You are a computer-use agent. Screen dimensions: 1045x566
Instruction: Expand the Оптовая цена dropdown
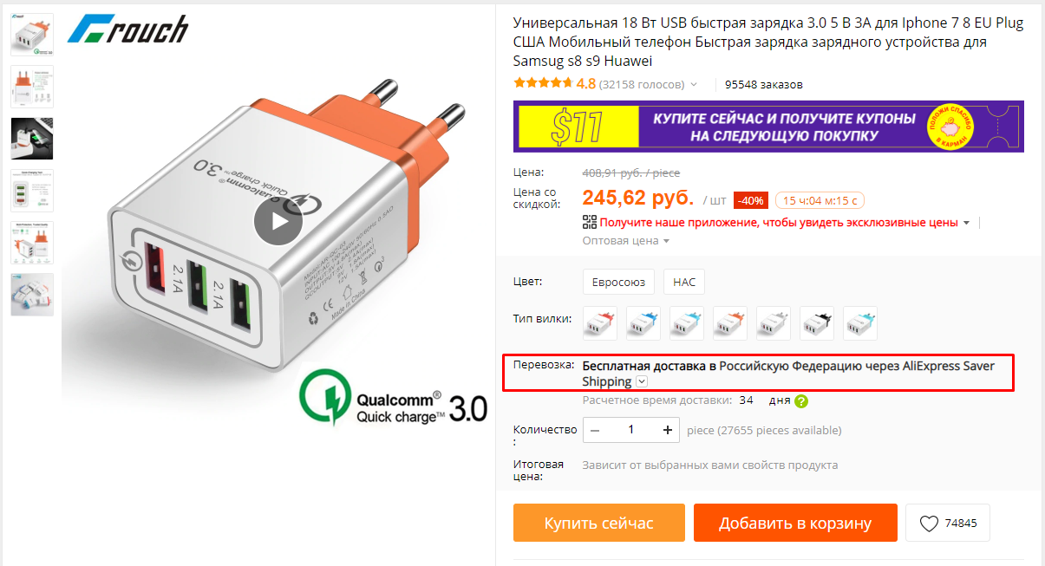(626, 240)
